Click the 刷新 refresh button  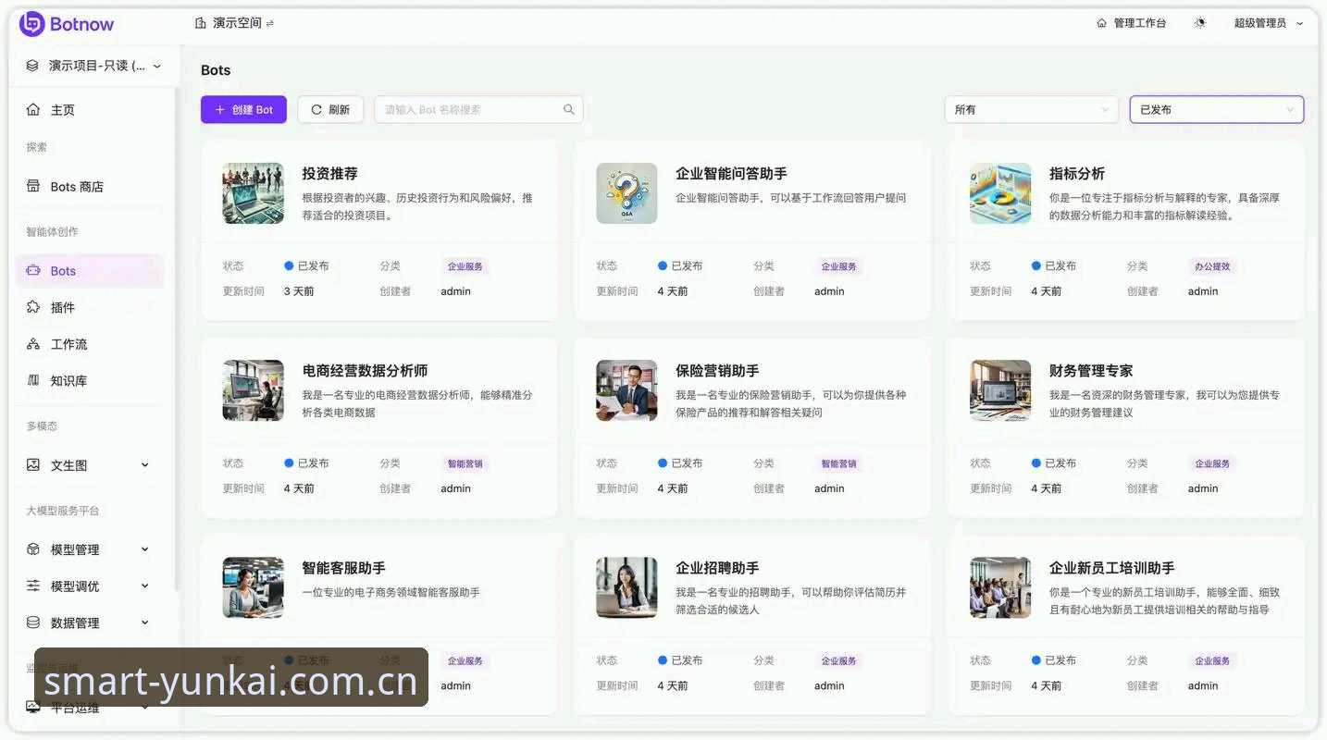(x=330, y=109)
